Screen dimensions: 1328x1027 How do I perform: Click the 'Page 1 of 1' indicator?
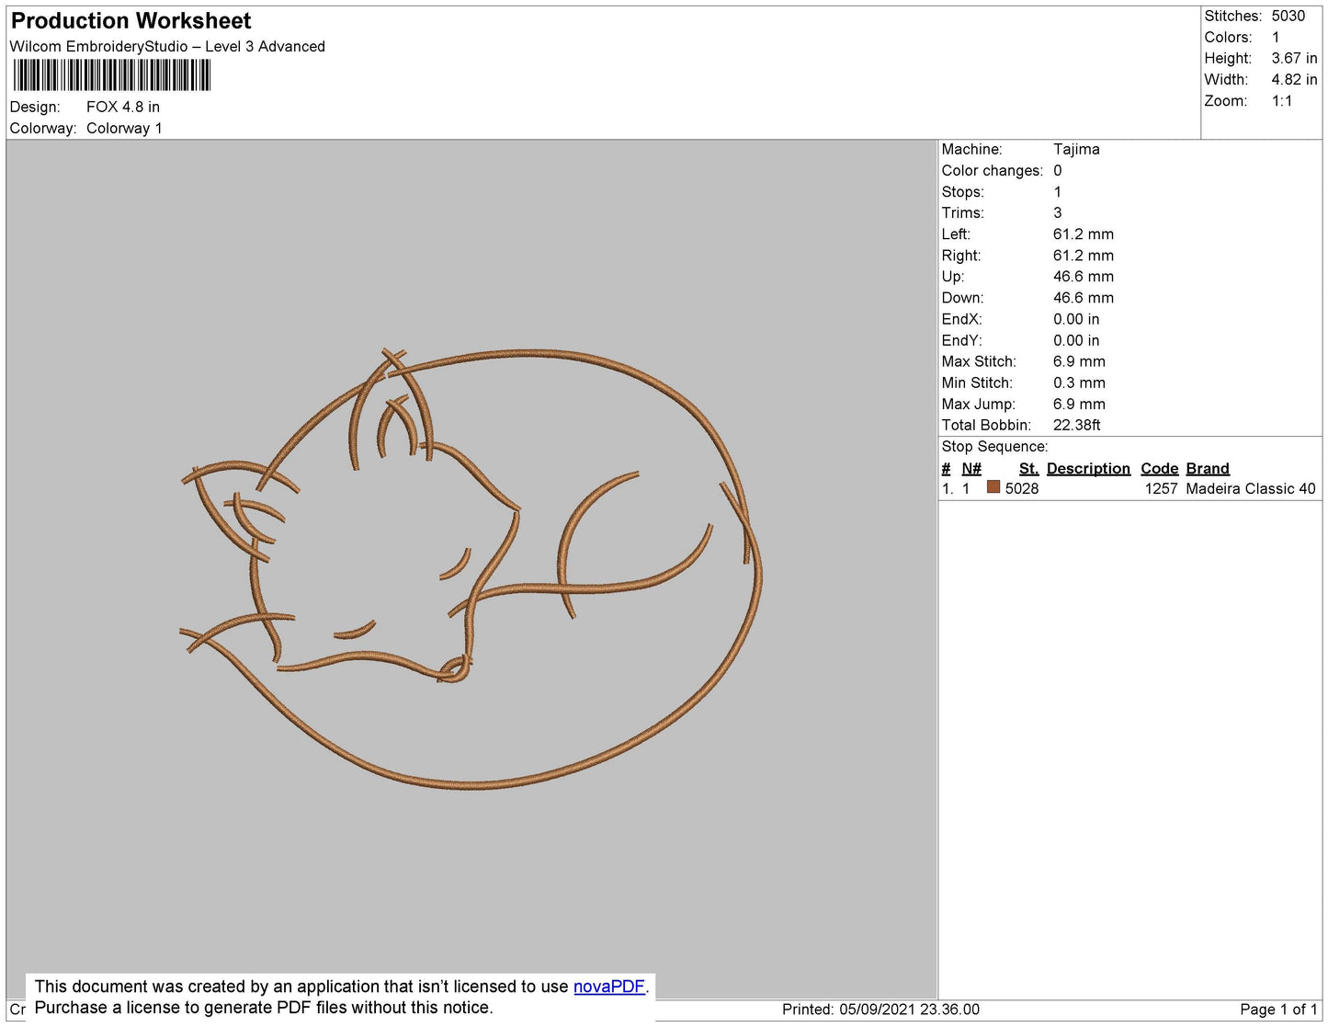[1278, 1010]
